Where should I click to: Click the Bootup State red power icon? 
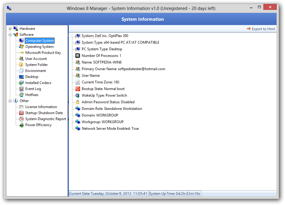(x=78, y=89)
